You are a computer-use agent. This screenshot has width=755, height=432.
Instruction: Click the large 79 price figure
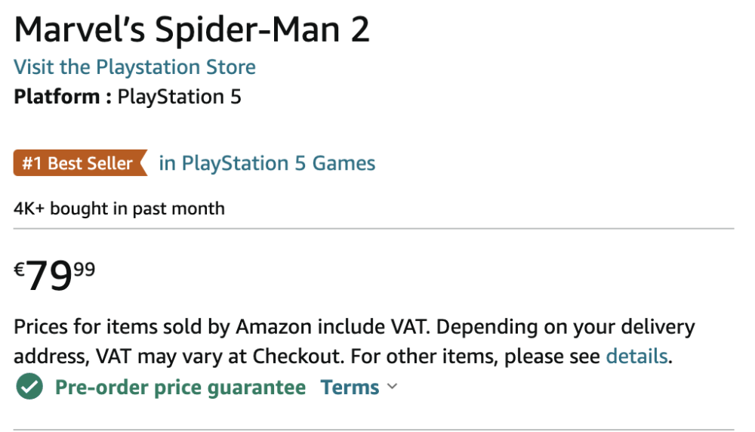point(50,278)
